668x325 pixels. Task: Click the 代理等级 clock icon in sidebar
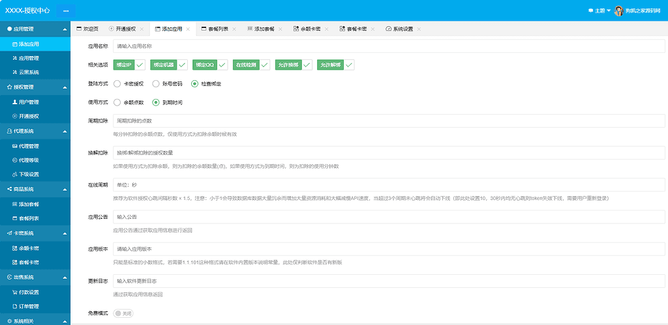pyautogui.click(x=15, y=160)
